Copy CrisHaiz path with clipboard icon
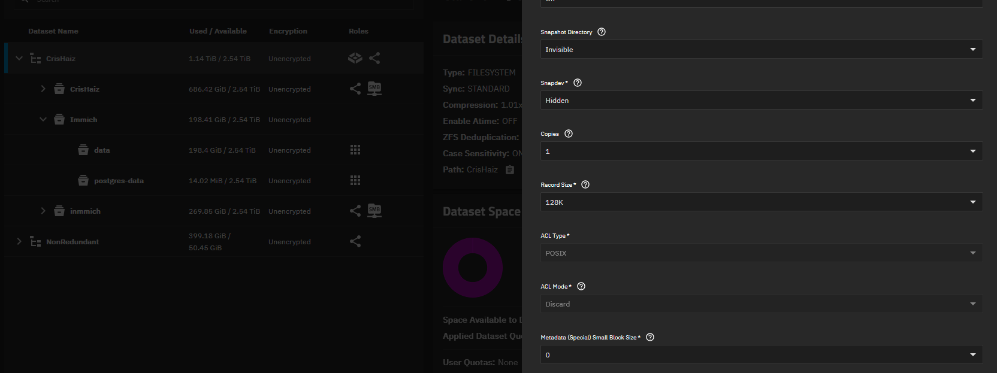The width and height of the screenshot is (997, 373). tap(510, 169)
